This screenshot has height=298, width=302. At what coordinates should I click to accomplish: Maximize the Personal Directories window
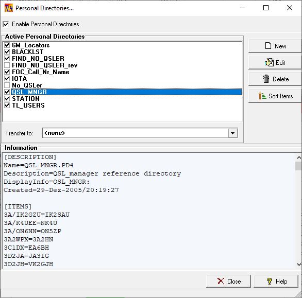(266, 8)
